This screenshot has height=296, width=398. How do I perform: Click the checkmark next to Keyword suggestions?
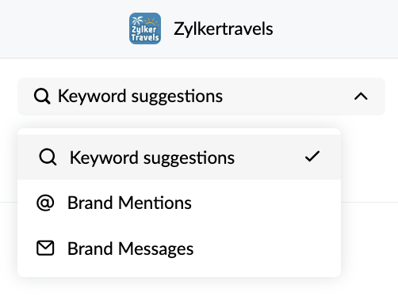click(x=312, y=156)
